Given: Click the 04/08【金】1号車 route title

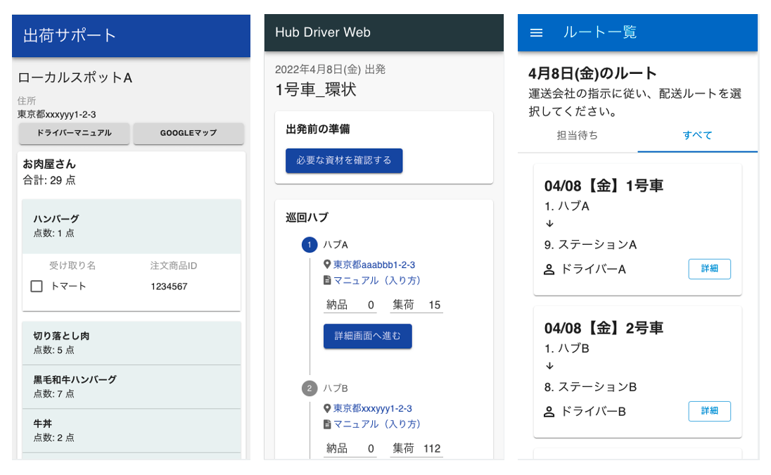Looking at the screenshot, I should tap(604, 186).
